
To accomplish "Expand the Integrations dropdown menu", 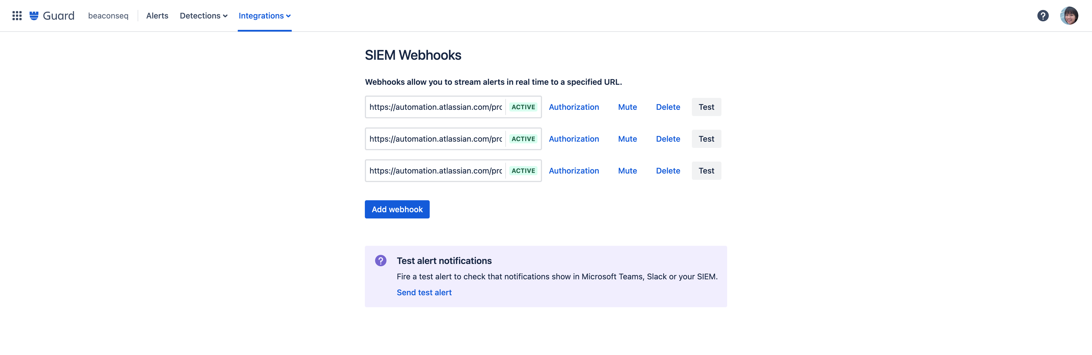I will pyautogui.click(x=264, y=16).
